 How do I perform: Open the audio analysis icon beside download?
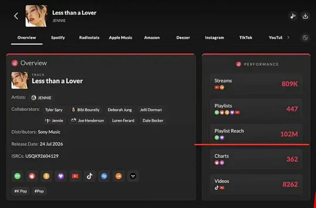click(x=293, y=16)
